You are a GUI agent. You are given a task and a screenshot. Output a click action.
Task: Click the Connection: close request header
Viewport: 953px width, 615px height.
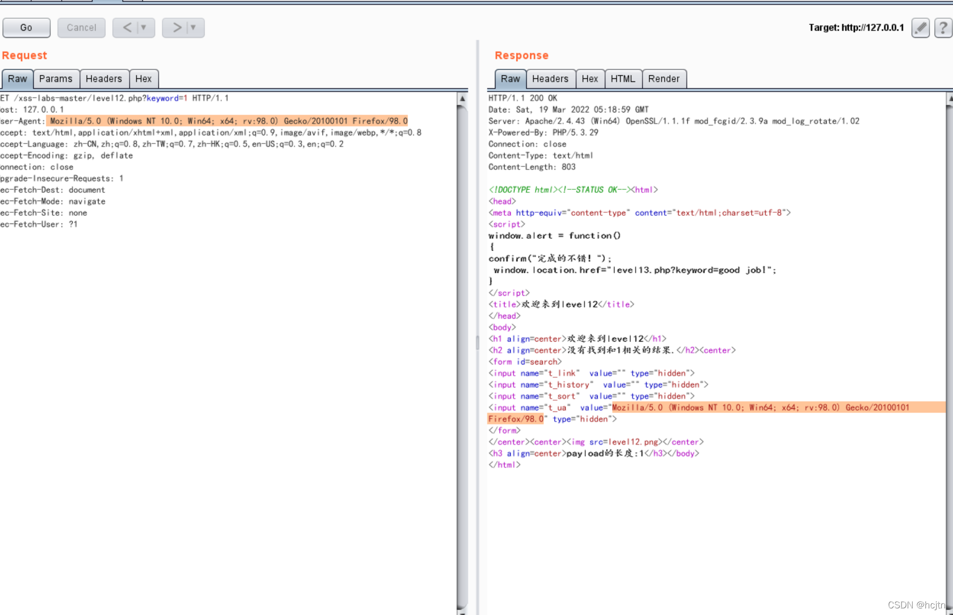point(37,167)
